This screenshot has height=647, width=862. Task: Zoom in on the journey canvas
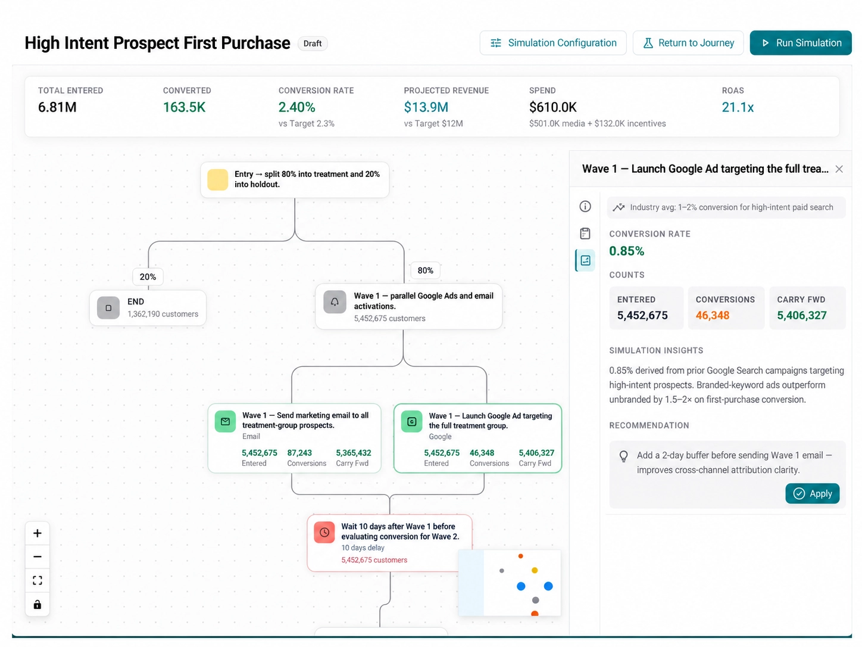point(37,533)
